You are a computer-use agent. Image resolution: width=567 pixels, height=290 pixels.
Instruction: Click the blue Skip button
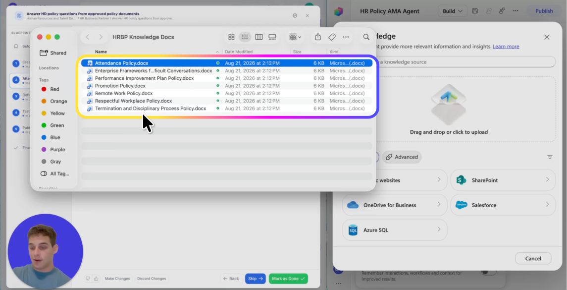click(256, 279)
